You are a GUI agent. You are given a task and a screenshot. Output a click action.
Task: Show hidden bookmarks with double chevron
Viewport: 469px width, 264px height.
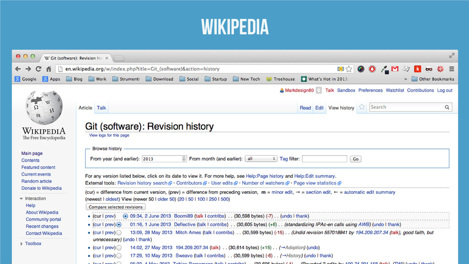click(406, 79)
